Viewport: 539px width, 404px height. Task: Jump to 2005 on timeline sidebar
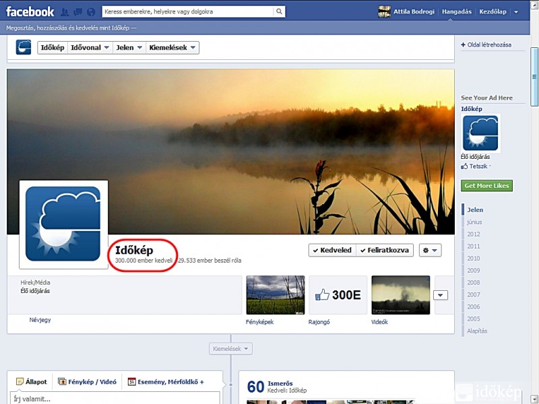(474, 318)
